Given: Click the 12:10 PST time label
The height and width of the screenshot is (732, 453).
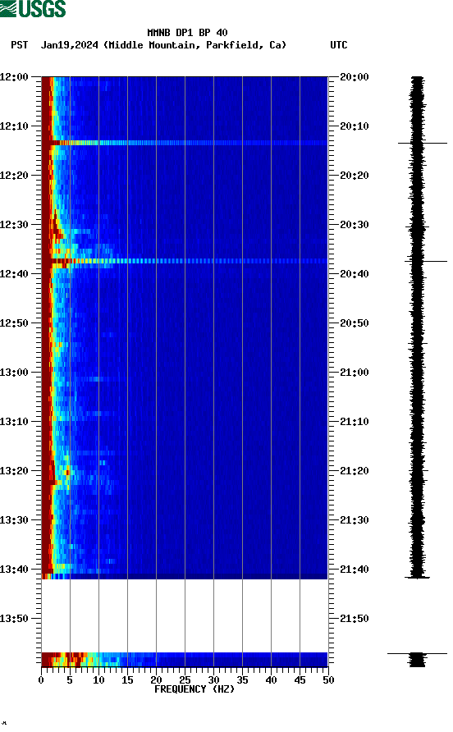Looking at the screenshot, I should pyautogui.click(x=14, y=126).
